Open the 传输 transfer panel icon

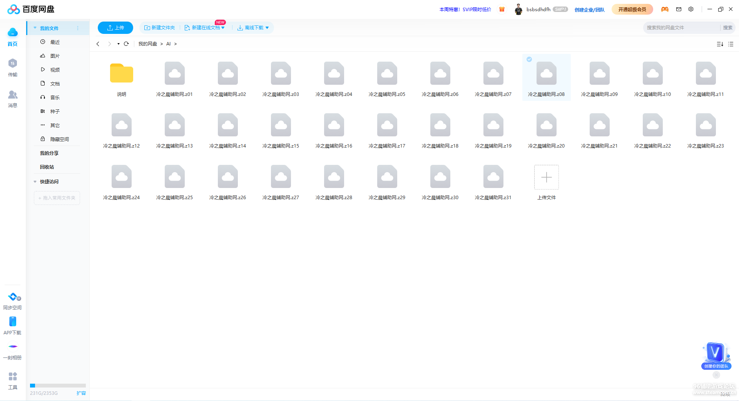(x=13, y=64)
